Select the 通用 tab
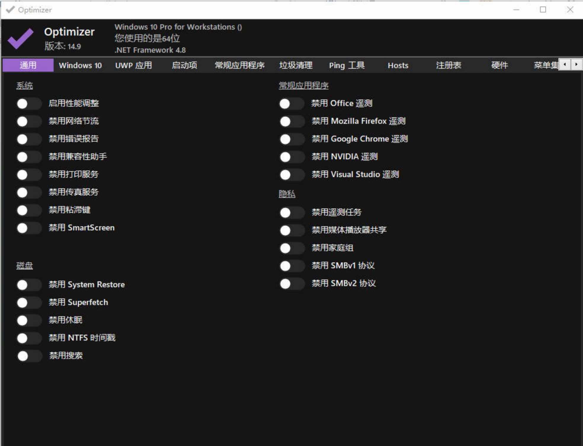Viewport: 583px width, 446px height. (x=28, y=65)
